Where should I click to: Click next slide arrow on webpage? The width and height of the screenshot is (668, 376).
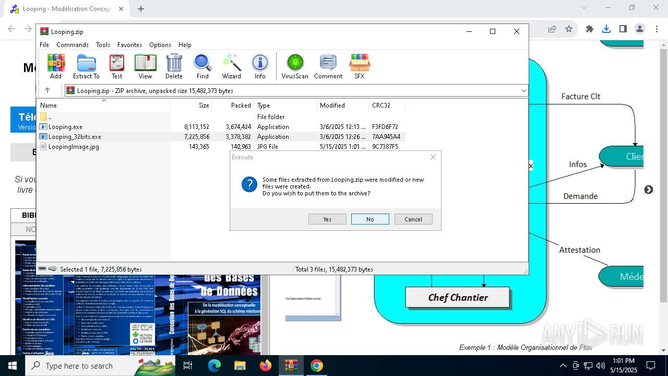649,190
